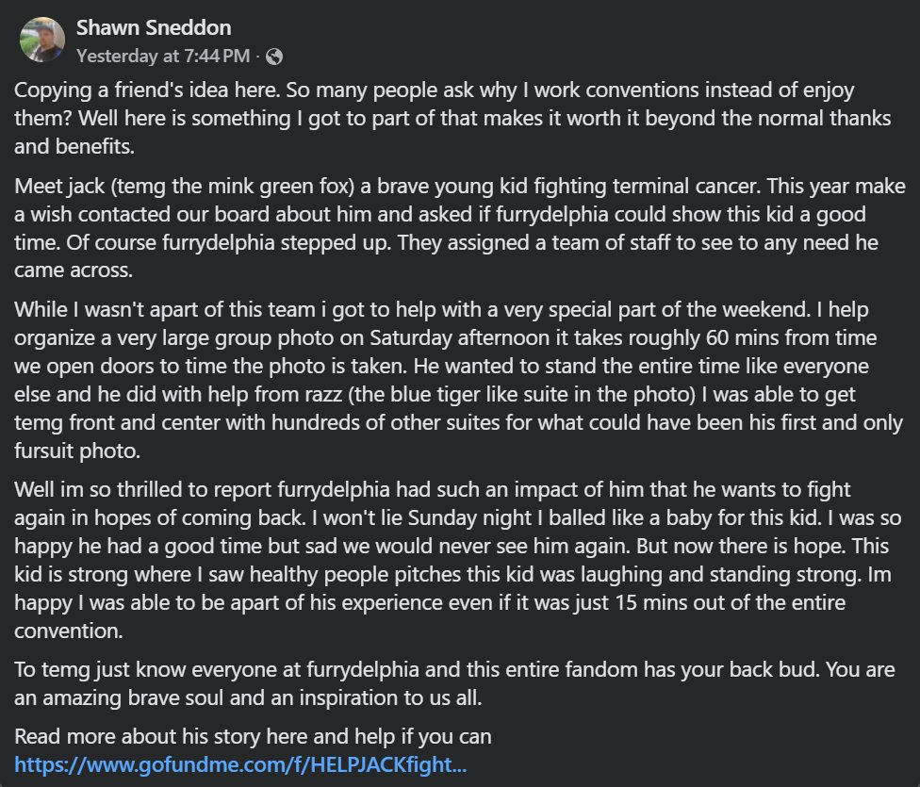Open Shawn Sneddon's profile picture
This screenshot has height=787, width=920.
[x=42, y=41]
